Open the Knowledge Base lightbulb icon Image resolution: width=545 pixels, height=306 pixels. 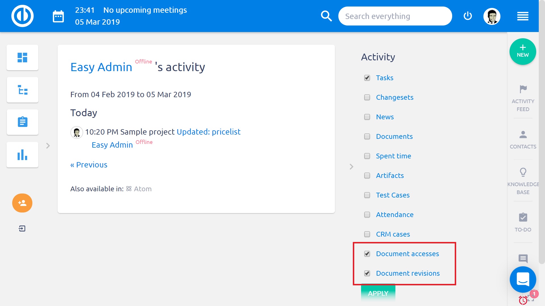523,172
